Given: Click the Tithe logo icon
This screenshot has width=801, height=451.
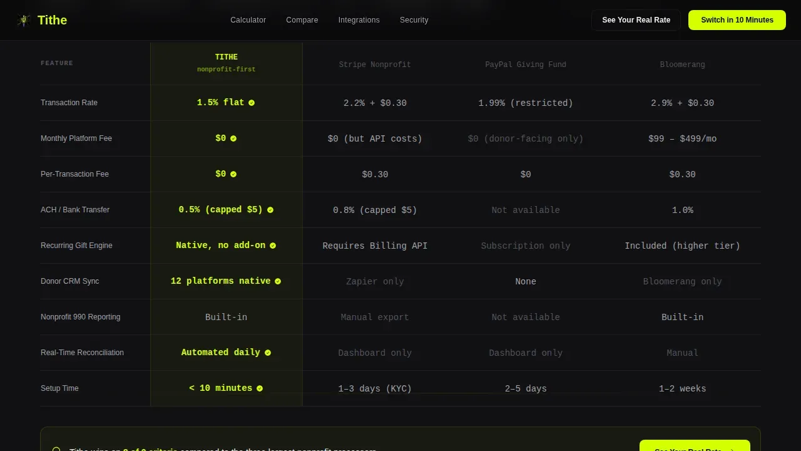Looking at the screenshot, I should pos(24,21).
